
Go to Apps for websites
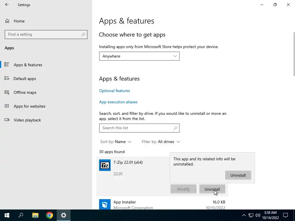[x=46, y=106]
